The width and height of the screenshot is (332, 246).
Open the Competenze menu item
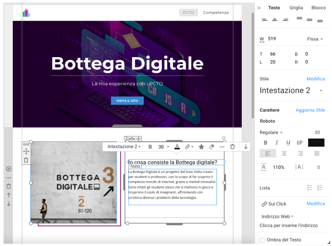(x=216, y=13)
